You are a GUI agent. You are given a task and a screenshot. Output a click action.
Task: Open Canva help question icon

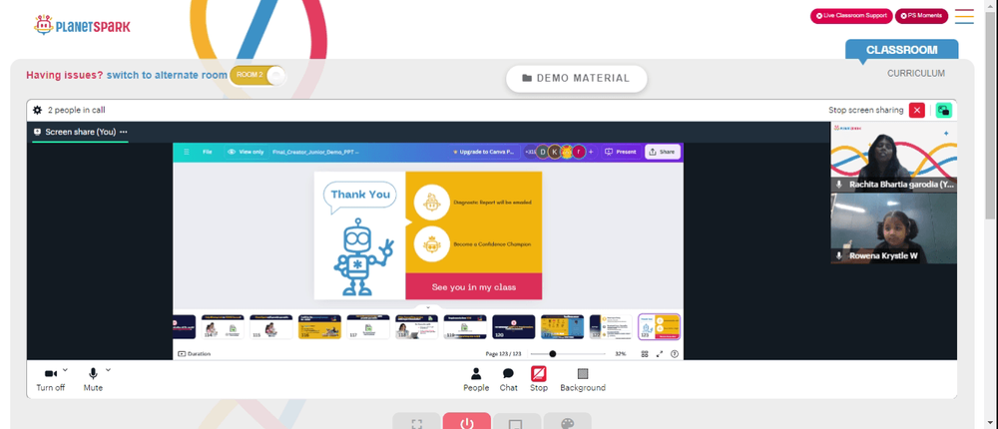[675, 354]
